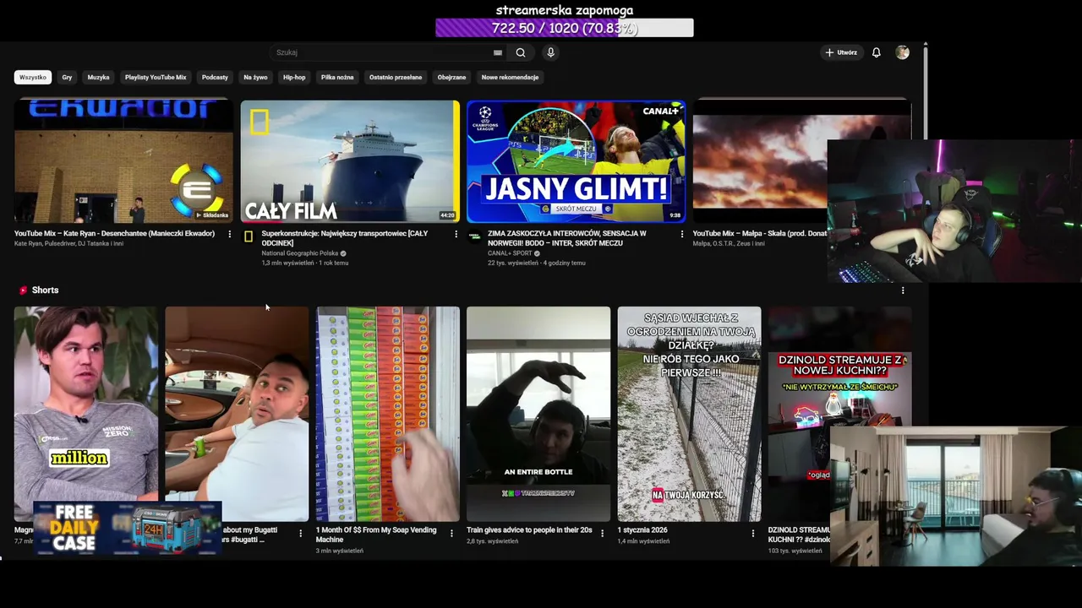The image size is (1082, 608).
Task: Open options menu for Bodo – Inter video
Action: [x=682, y=234]
